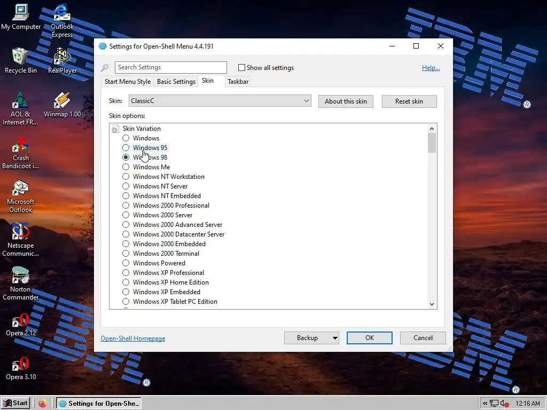Expand hidden tray icons chevron
The width and height of the screenshot is (547, 410).
coord(485,404)
